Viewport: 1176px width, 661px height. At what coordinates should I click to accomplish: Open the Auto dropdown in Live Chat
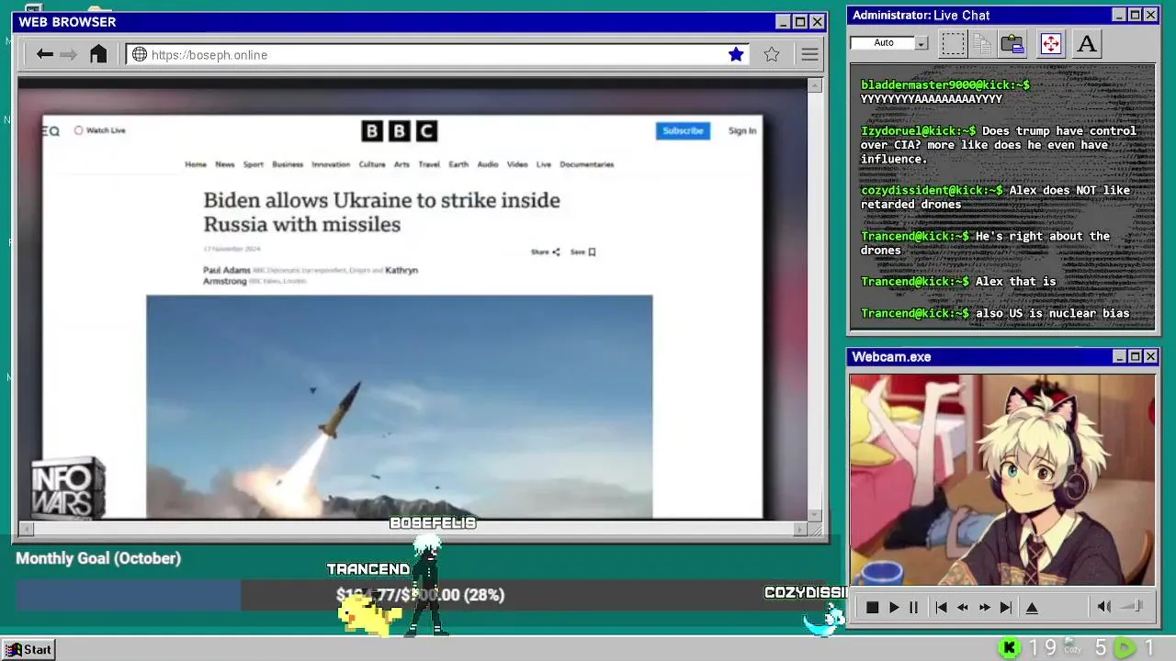[922, 43]
